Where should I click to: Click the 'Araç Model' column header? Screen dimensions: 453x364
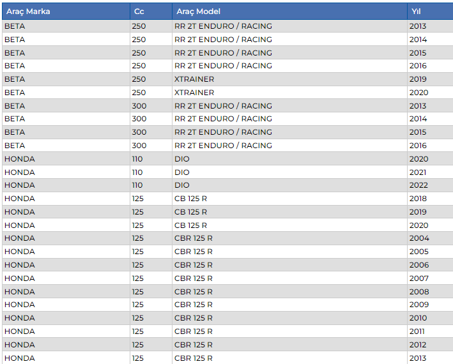click(197, 11)
